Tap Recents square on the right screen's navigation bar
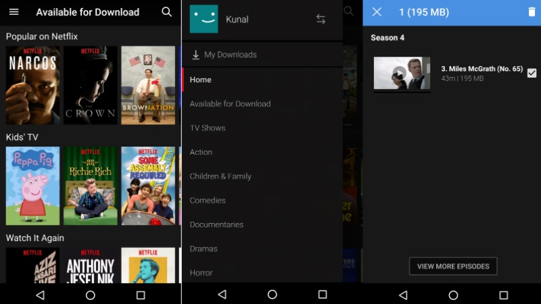 503,295
